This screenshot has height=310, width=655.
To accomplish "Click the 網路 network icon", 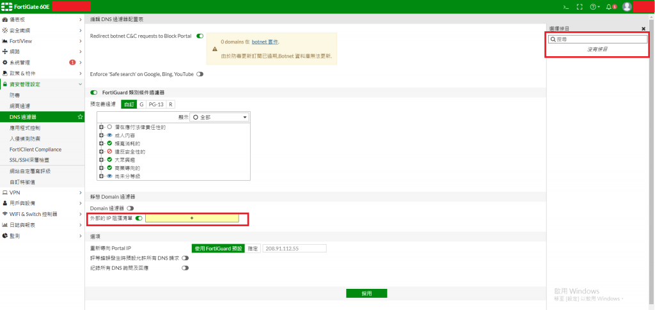I will click(5, 52).
